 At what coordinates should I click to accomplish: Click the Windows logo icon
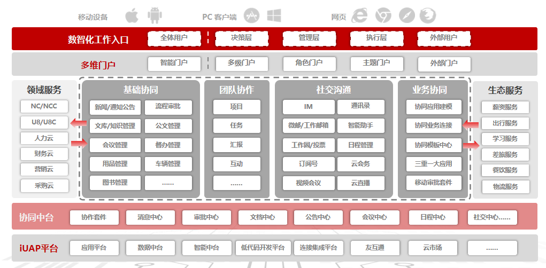(x=274, y=15)
